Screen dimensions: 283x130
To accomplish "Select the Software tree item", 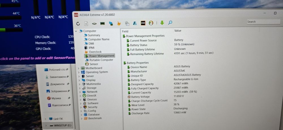I will 91,103.
